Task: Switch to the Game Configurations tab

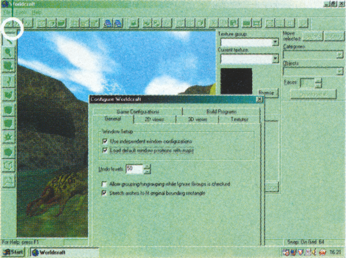Action: tap(137, 111)
